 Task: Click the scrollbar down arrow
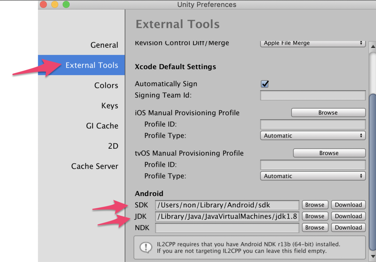(373, 257)
